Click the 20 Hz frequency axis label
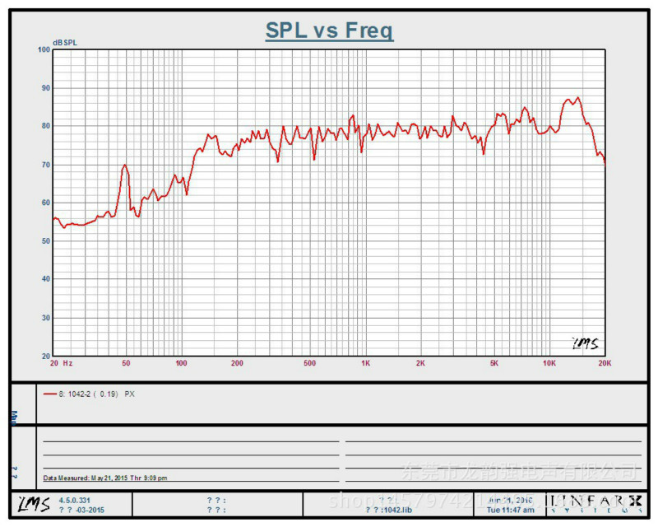This screenshot has width=658, height=527. 61,363
